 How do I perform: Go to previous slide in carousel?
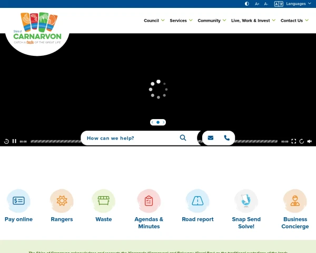tap(152, 122)
